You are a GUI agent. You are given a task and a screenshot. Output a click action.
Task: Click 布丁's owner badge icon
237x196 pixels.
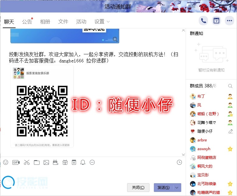pos(230,96)
